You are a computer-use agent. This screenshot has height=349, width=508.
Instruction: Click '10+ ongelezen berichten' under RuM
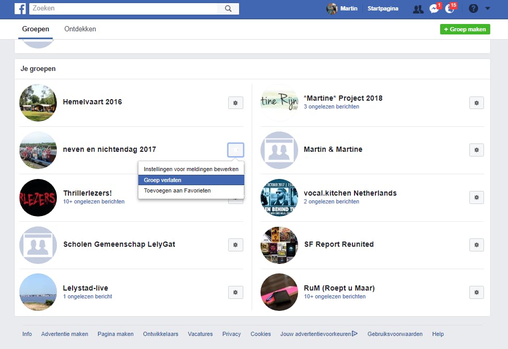click(335, 296)
